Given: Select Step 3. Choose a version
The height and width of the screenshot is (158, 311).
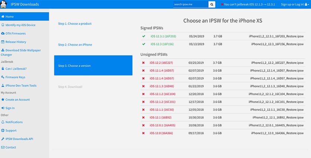Looking at the screenshot, I should coord(93,65).
